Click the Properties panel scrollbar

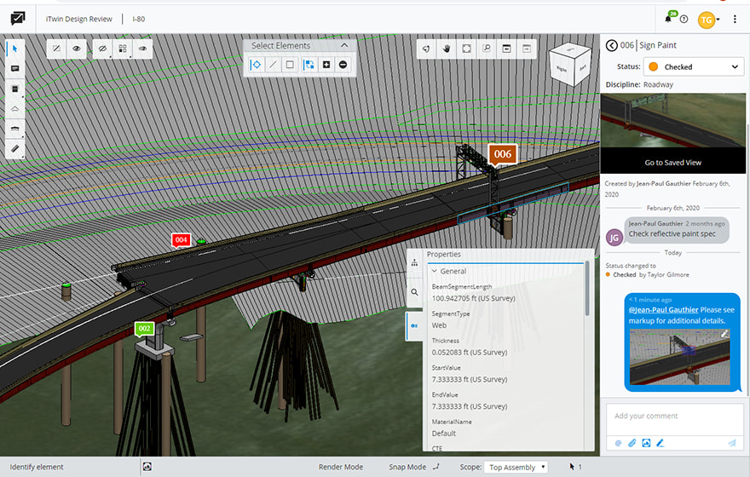587,289
